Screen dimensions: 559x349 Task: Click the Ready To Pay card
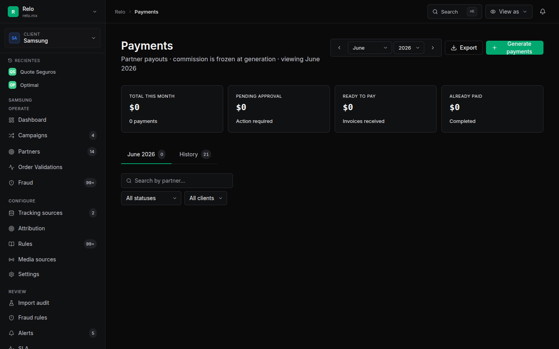(385, 109)
